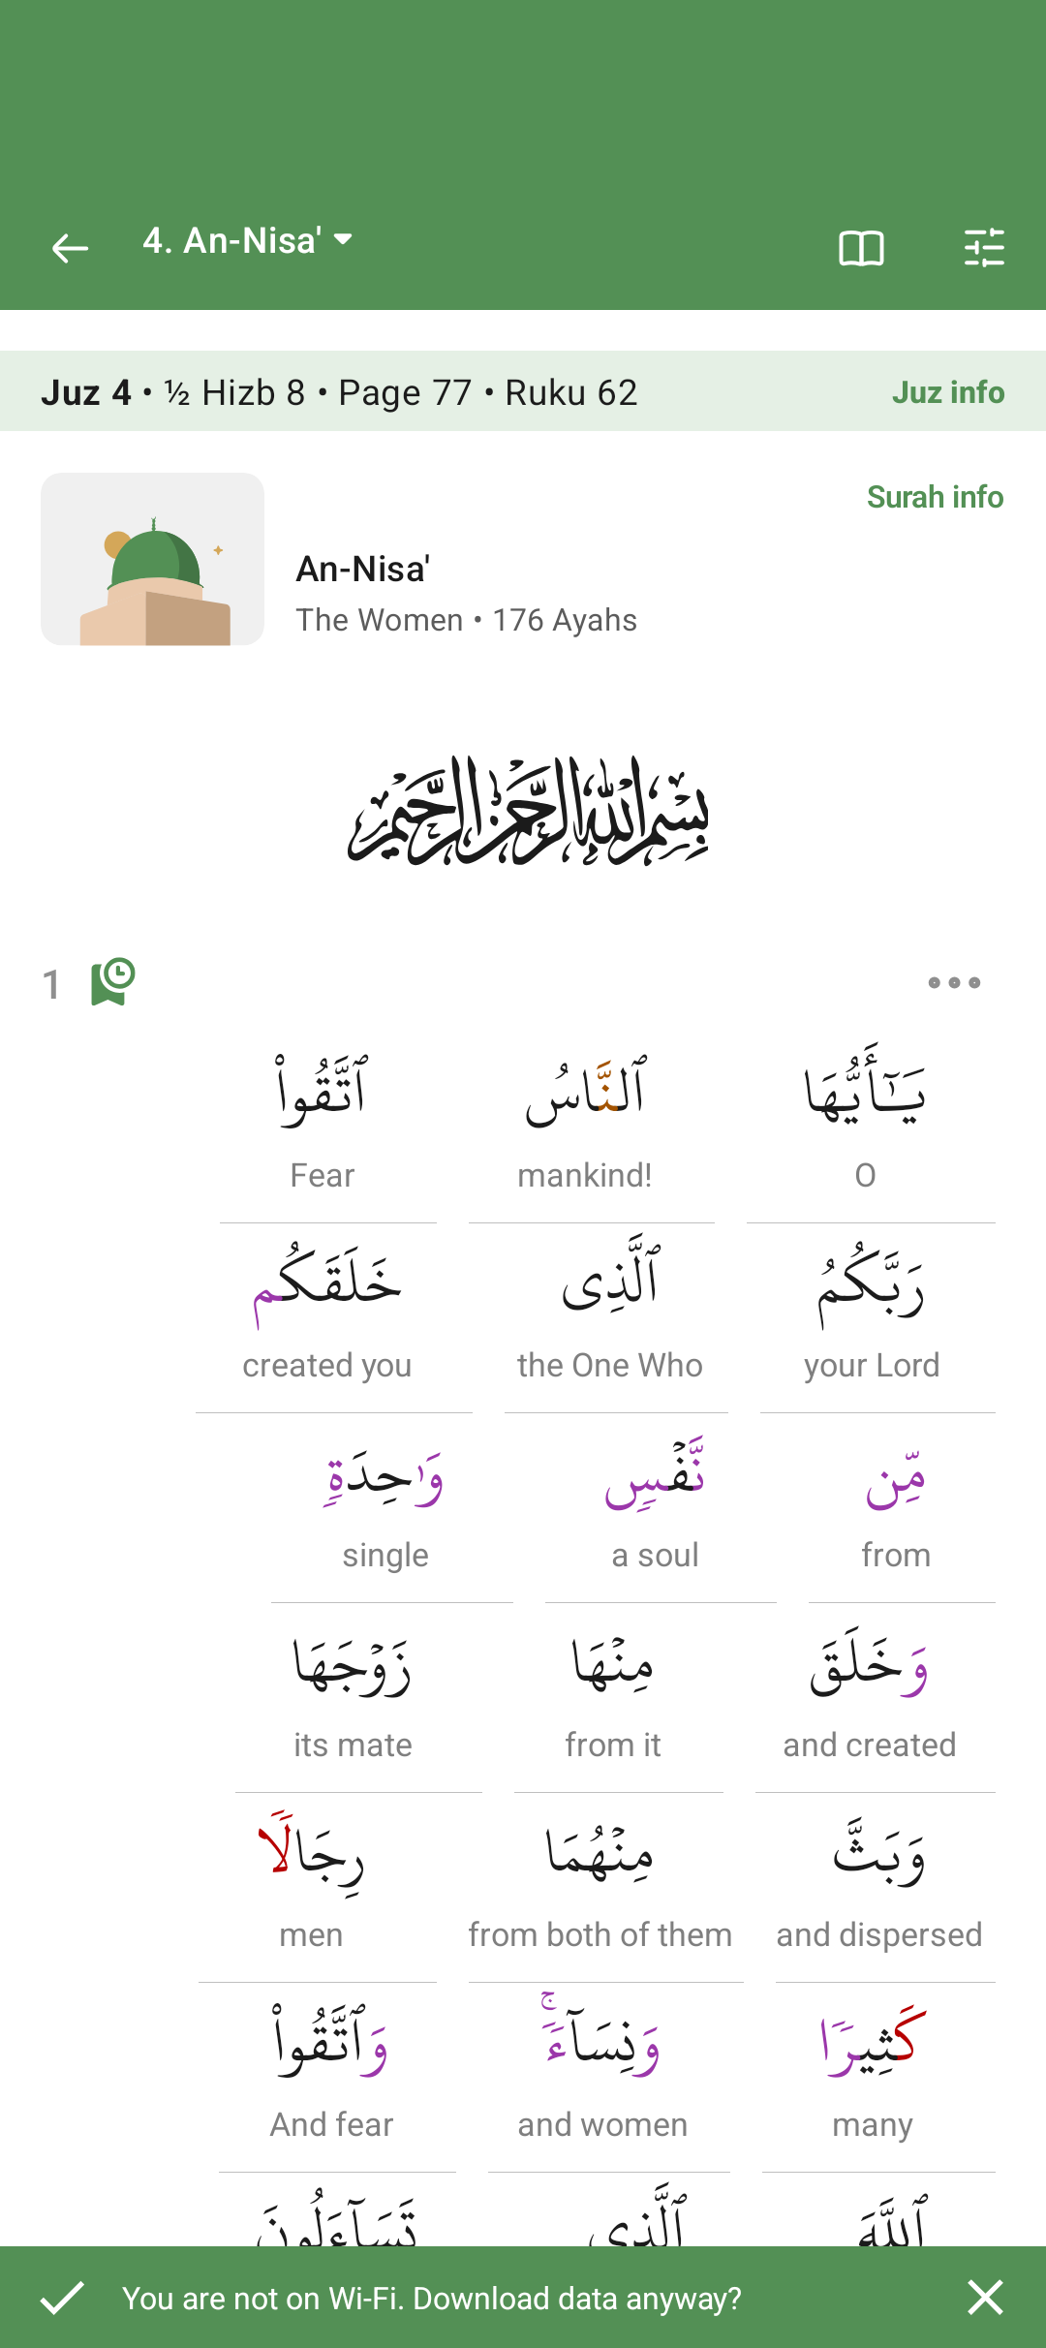Confirm download with the checkmark icon
Viewport: 1046px width, 2348px height.
(63, 2298)
